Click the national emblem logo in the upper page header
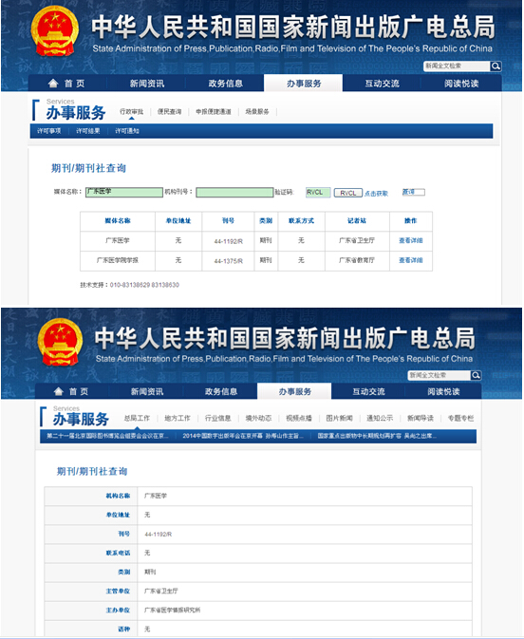Viewport: 524px width, 639px height. click(x=55, y=31)
